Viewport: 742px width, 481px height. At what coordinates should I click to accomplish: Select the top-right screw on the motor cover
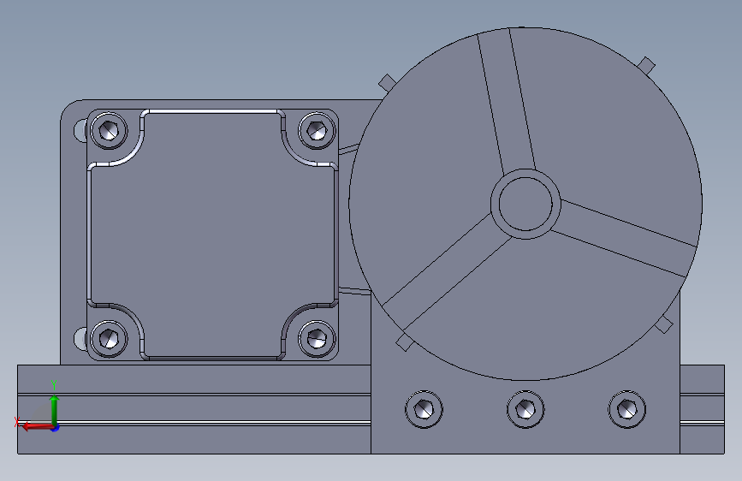click(x=317, y=130)
